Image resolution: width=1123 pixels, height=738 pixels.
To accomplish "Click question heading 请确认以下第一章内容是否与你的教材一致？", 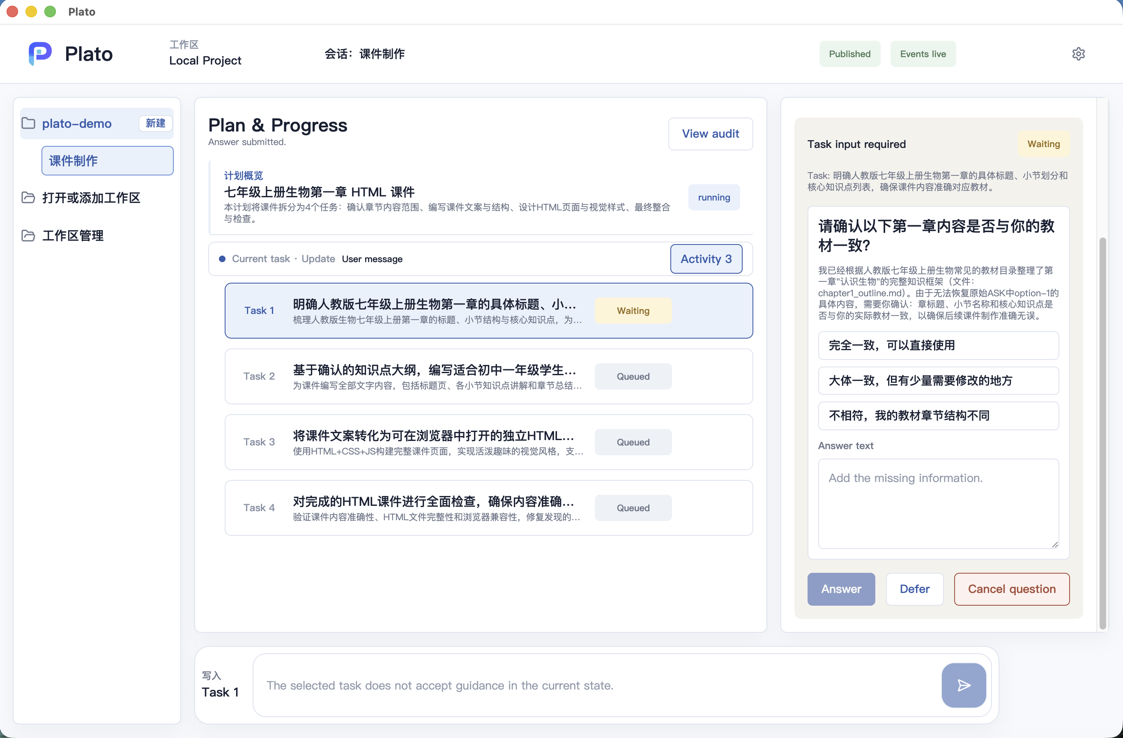I will [x=936, y=235].
